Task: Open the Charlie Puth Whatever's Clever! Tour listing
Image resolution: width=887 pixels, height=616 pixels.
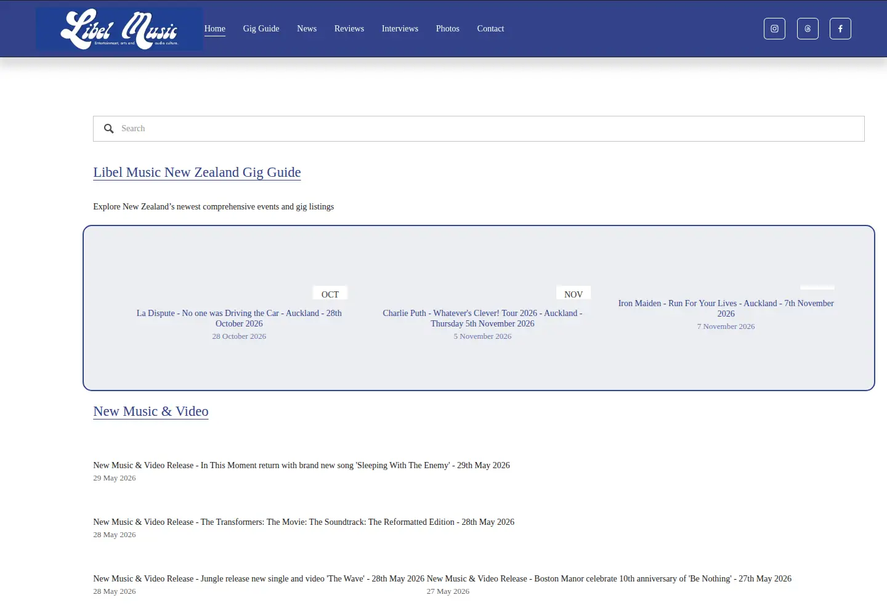Action: [482, 318]
